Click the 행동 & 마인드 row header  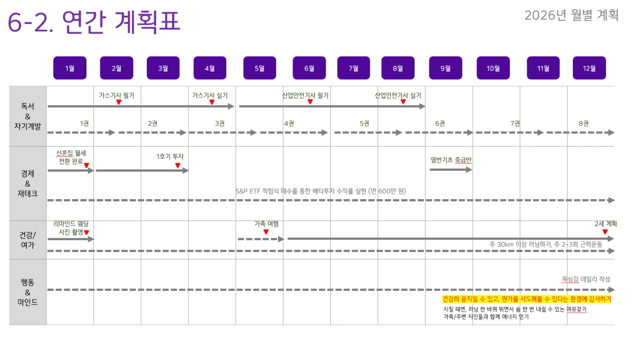pos(28,292)
